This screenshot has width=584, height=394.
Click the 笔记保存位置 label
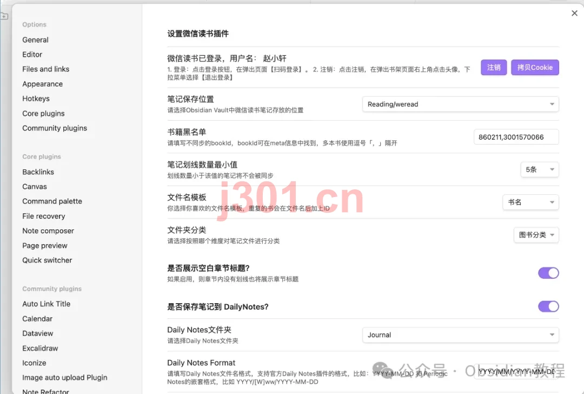191,99
